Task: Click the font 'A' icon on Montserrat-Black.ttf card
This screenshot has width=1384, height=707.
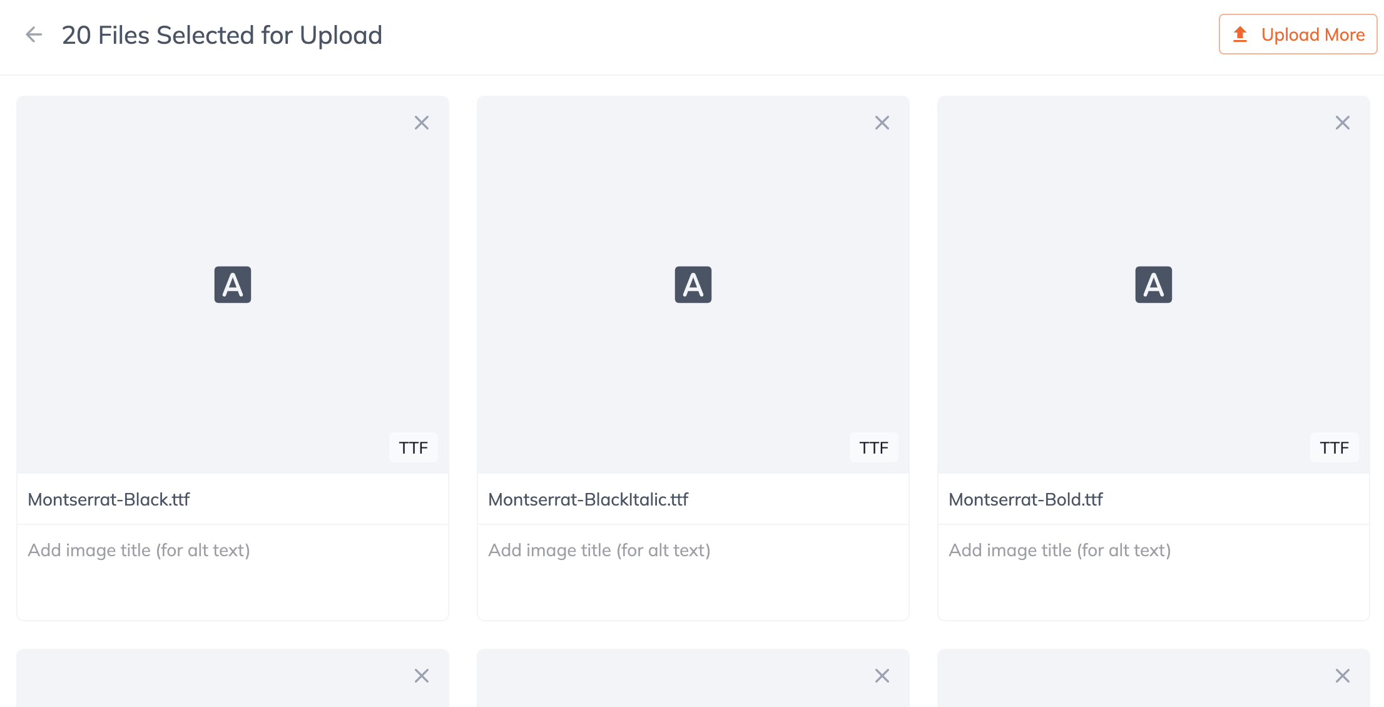Action: coord(232,285)
